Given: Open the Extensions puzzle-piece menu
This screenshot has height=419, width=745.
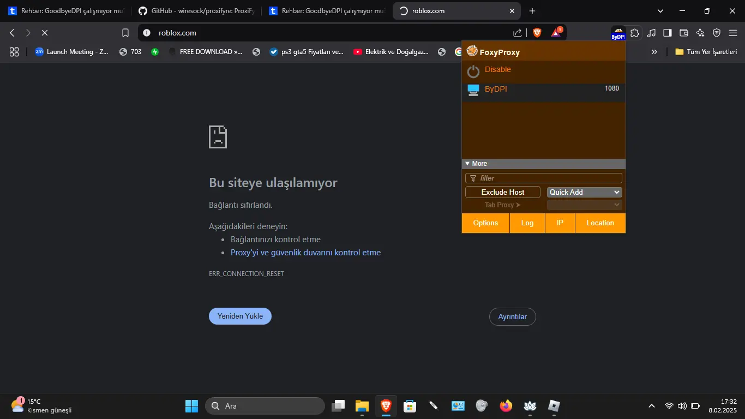Looking at the screenshot, I should [x=634, y=33].
